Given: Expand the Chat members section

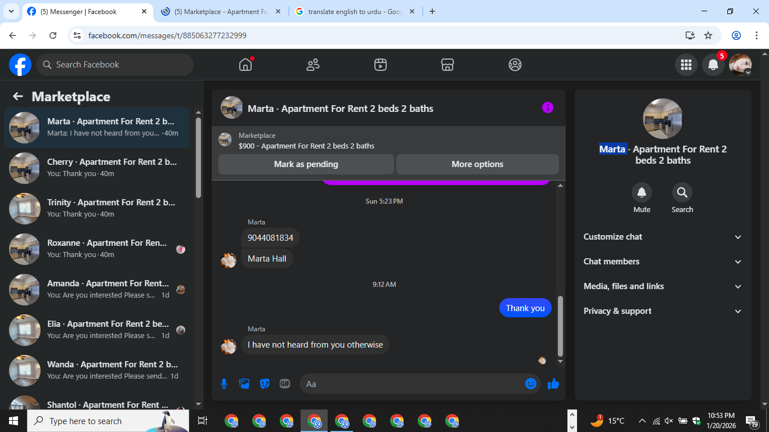Looking at the screenshot, I should pos(663,262).
